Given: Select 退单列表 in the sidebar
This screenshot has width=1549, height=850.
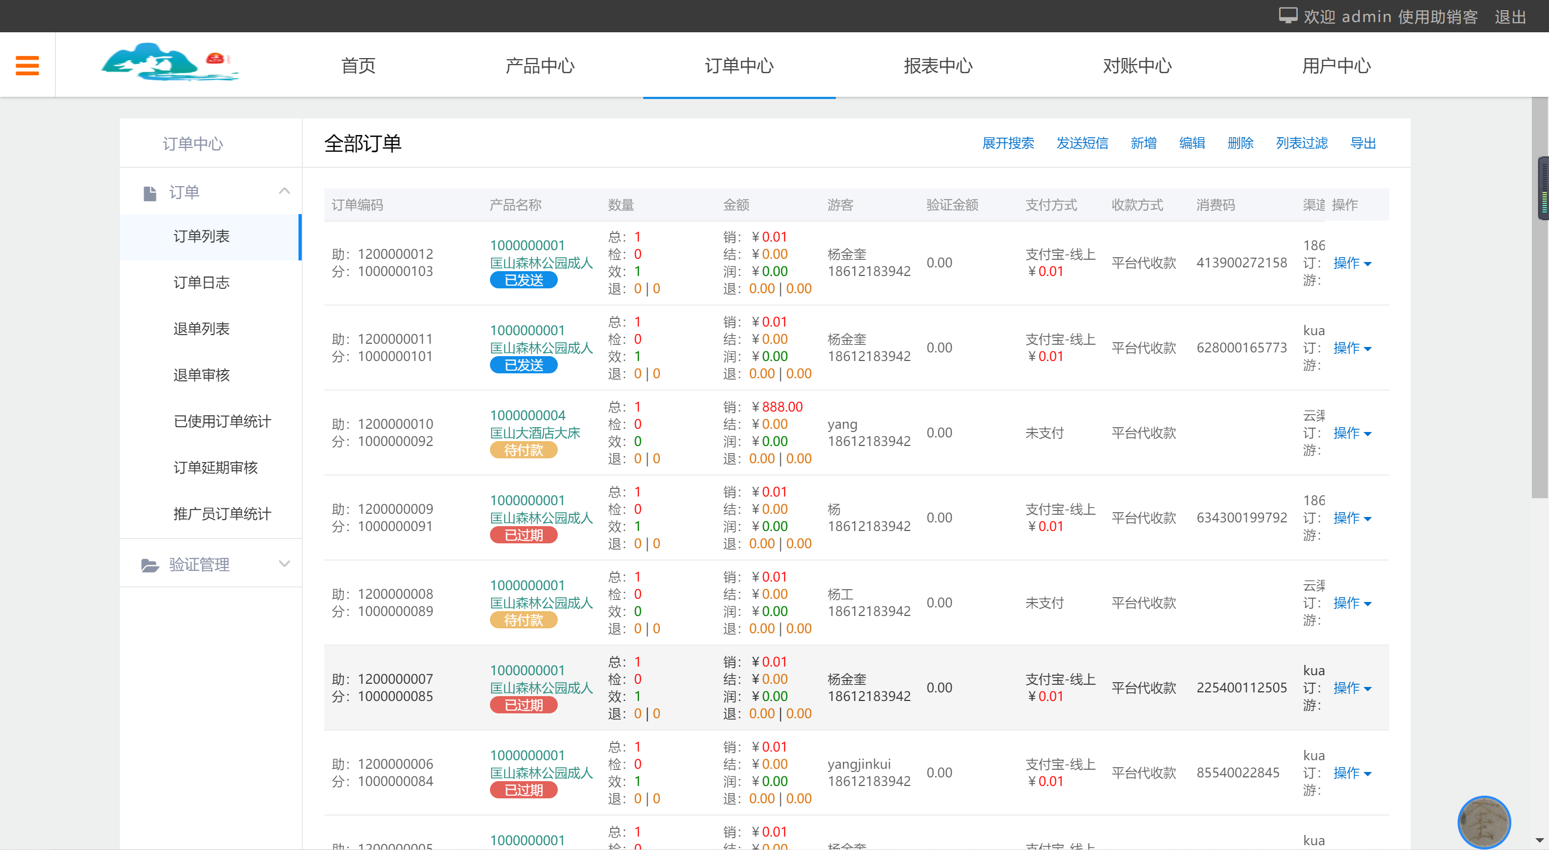Looking at the screenshot, I should pos(201,328).
